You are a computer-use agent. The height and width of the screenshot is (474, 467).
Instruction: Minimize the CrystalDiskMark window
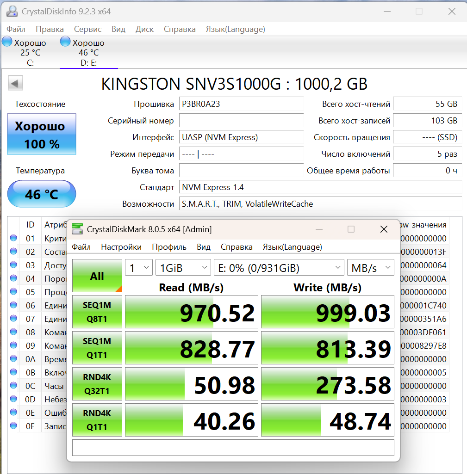click(x=319, y=229)
